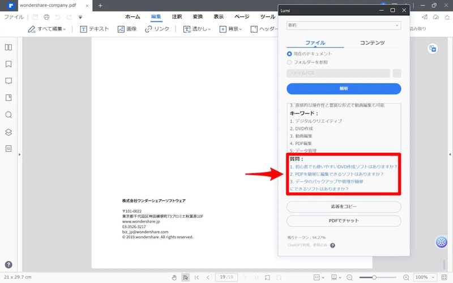Screen dimensions: 453x283
Task: Go to first page button
Action: pyautogui.click(x=196, y=277)
